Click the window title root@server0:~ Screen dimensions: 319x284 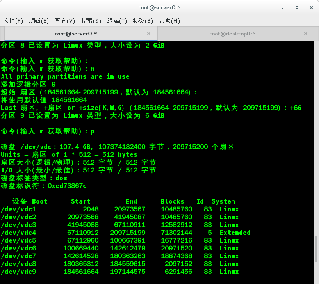click(159, 8)
